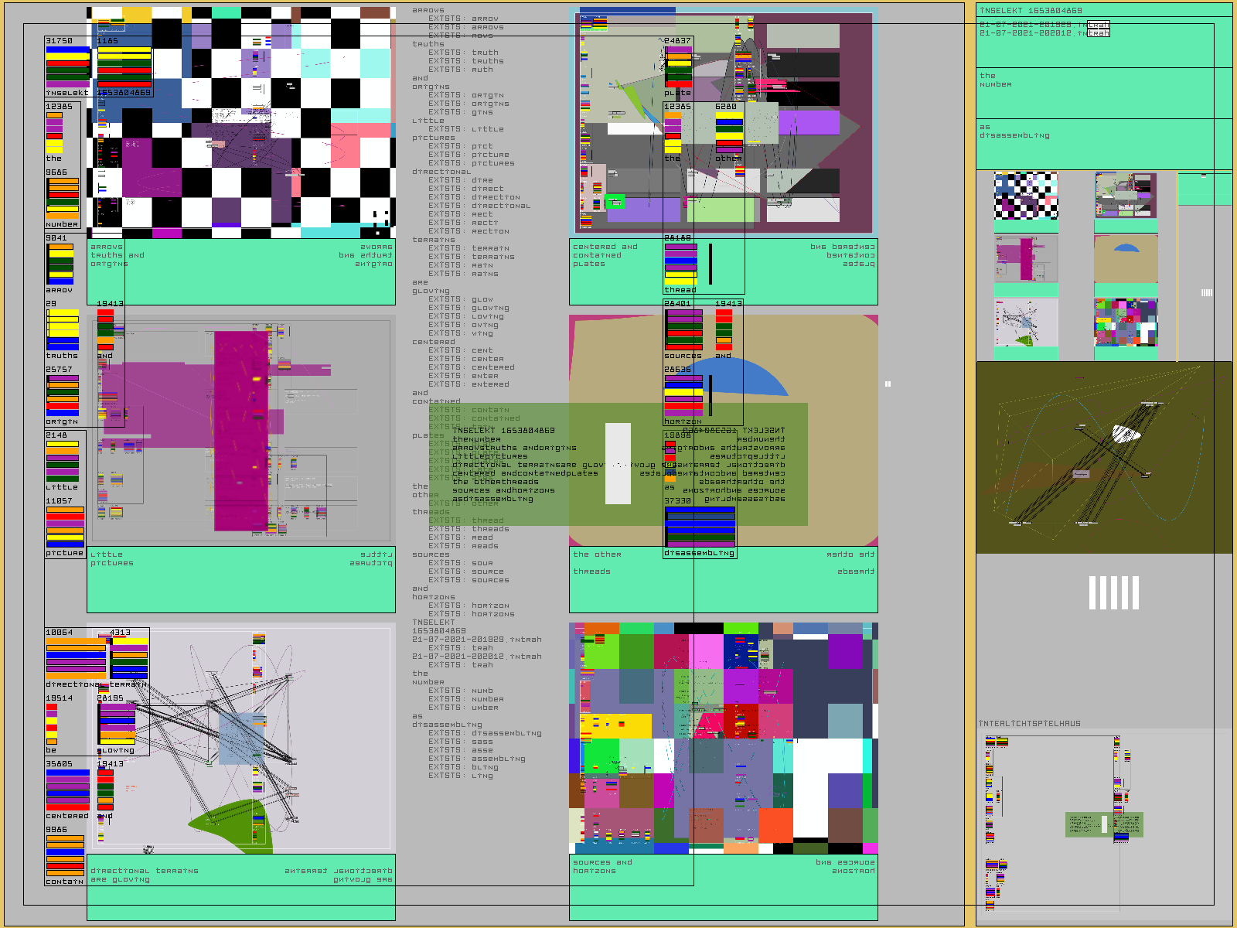This screenshot has width=1237, height=928.
Task: Select the "number" color-bar glyph 9686
Action: (x=63, y=198)
